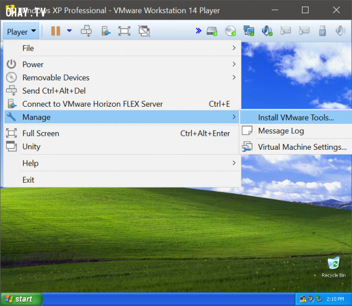Viewport: 352px width, 306px height.
Task: Click the Windows XP start button
Action: pyautogui.click(x=21, y=299)
